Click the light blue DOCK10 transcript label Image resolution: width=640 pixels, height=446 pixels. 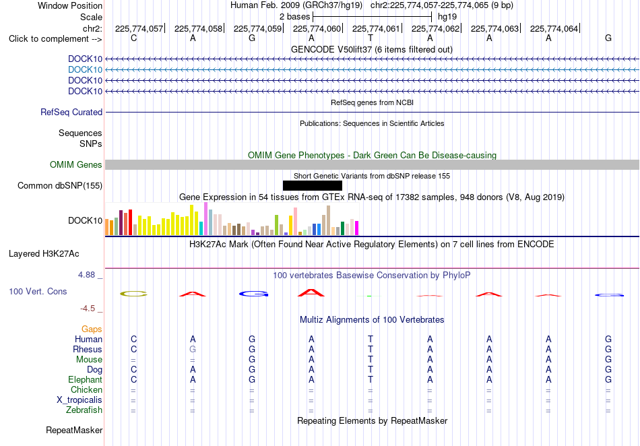tap(86, 70)
